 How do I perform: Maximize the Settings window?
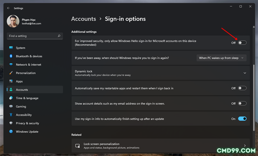pos(241,6)
